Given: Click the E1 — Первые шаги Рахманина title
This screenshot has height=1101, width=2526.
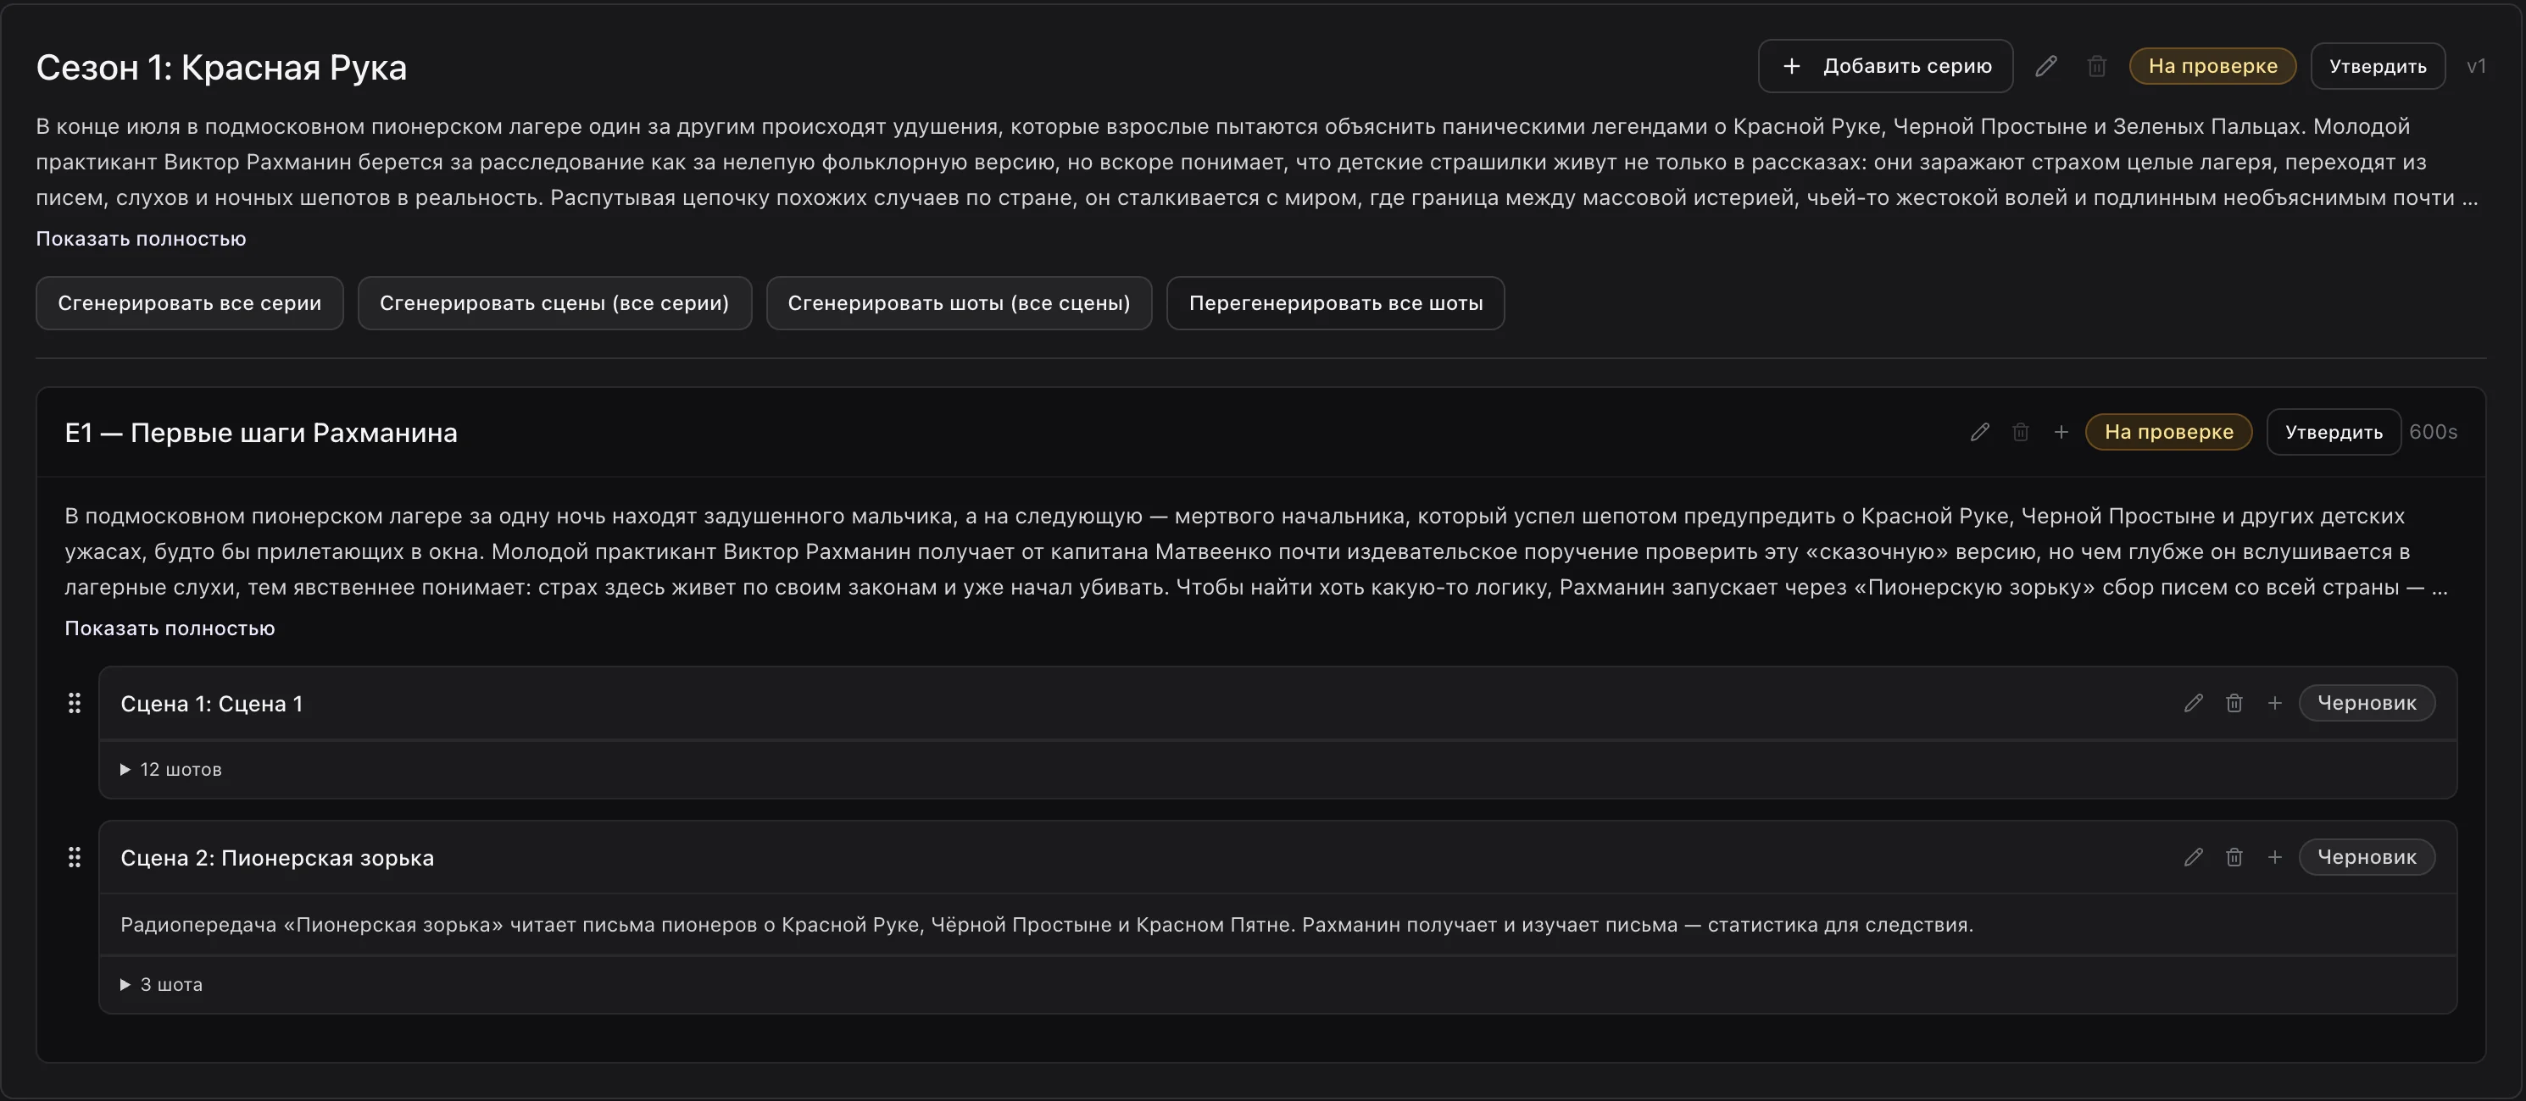Looking at the screenshot, I should pyautogui.click(x=261, y=432).
